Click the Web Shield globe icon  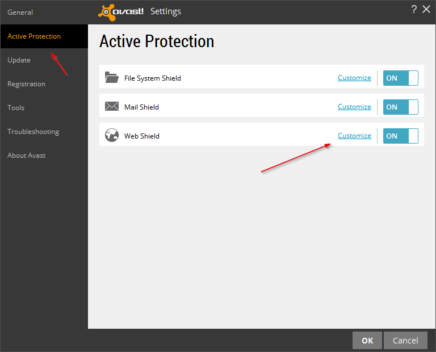coord(111,136)
